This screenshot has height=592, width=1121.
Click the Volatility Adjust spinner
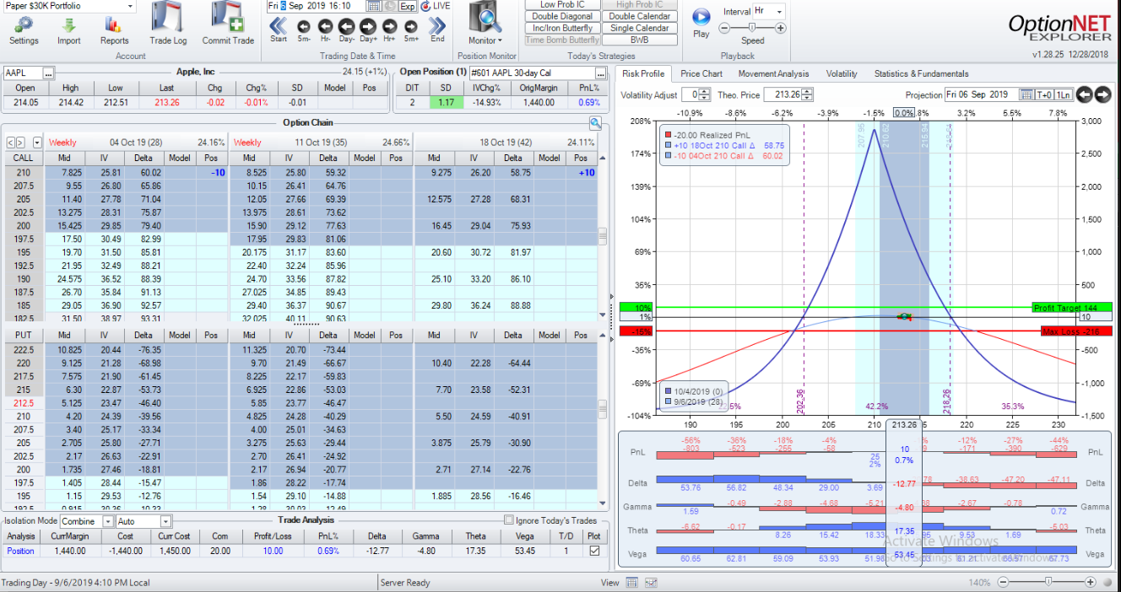(x=706, y=94)
